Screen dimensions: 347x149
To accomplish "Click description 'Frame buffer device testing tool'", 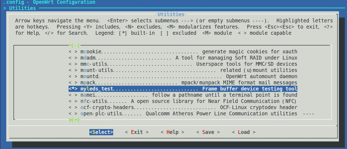I will point(250,89).
